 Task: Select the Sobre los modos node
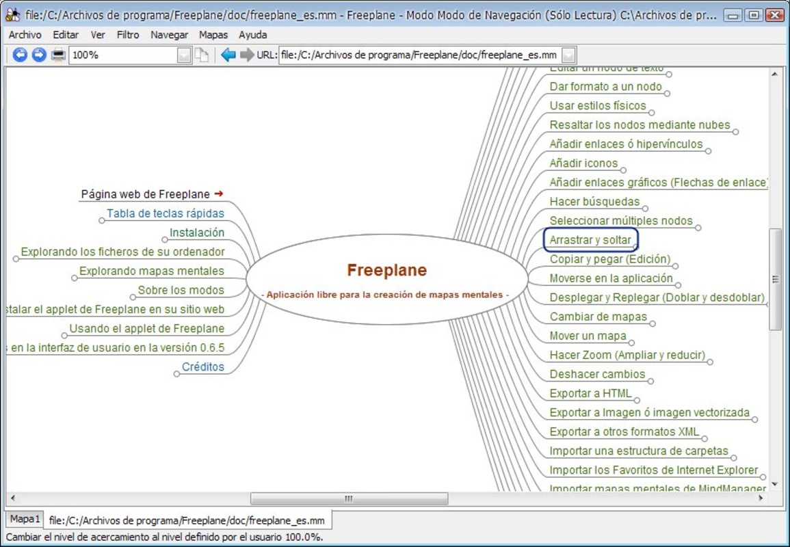(181, 290)
